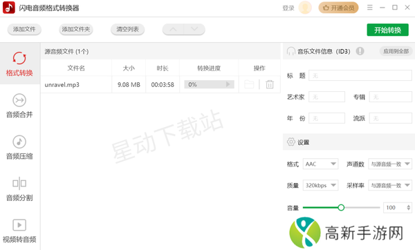Delete unravel.mp3 with the trash icon
This screenshot has height=250, width=415.
point(270,84)
